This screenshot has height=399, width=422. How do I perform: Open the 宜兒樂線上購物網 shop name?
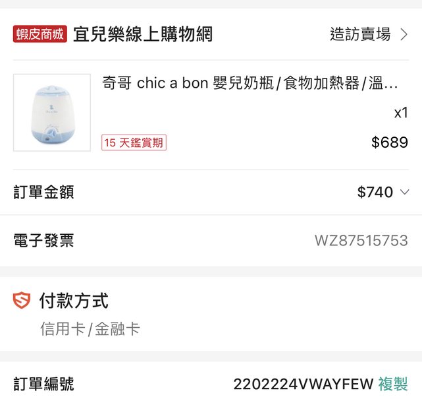point(142,34)
